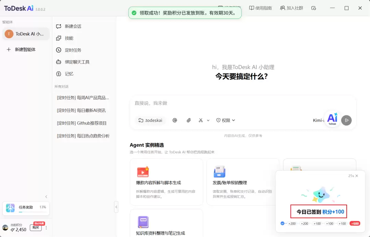Click the sparkle points icon next to 2,450
Viewport: 370px width, 237px height.
pos(13,230)
